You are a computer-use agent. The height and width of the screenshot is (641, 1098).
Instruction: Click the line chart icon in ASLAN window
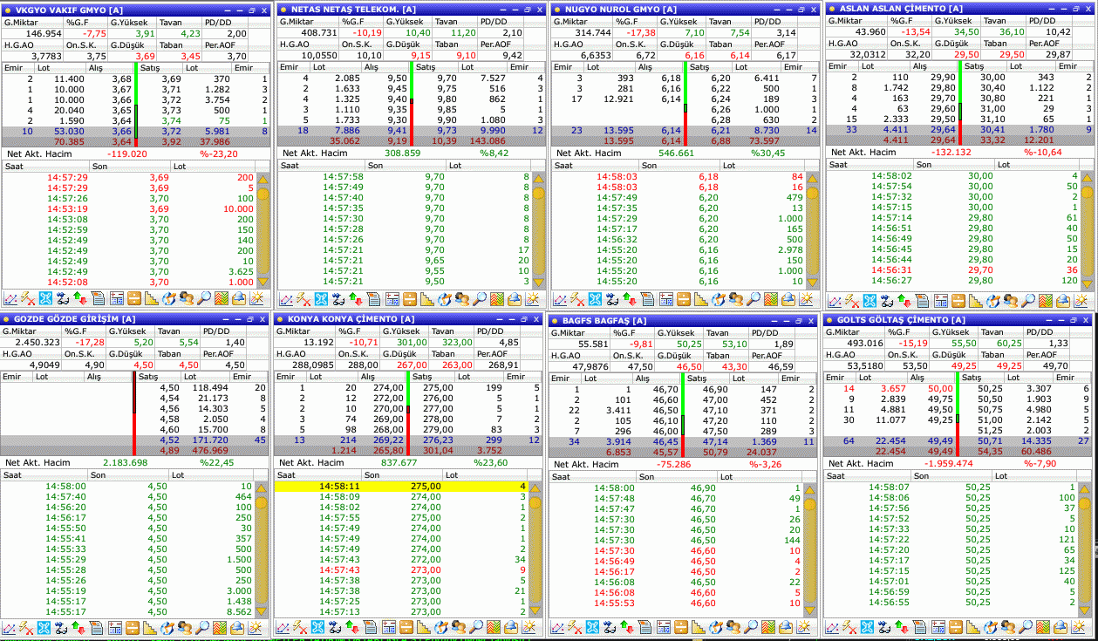click(x=835, y=301)
